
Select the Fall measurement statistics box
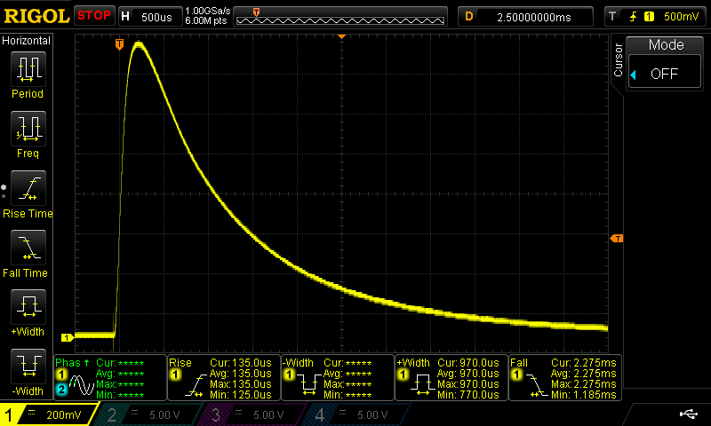pos(563,377)
